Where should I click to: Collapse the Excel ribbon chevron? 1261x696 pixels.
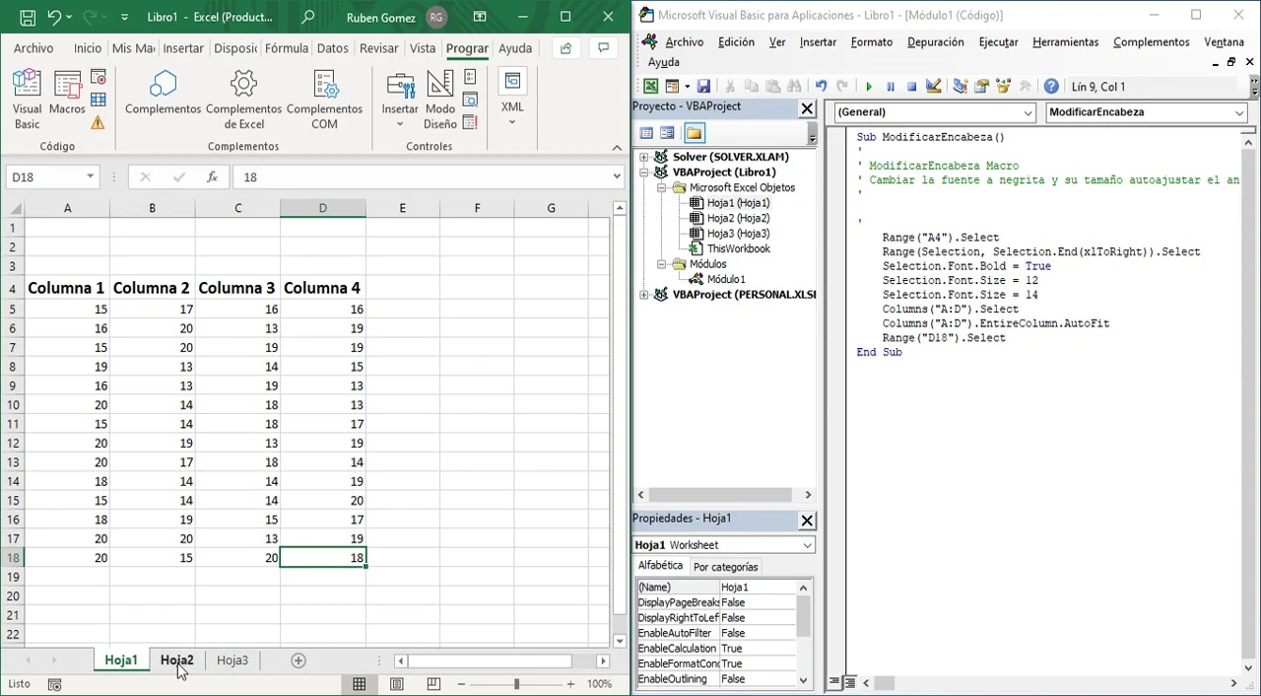coord(617,147)
